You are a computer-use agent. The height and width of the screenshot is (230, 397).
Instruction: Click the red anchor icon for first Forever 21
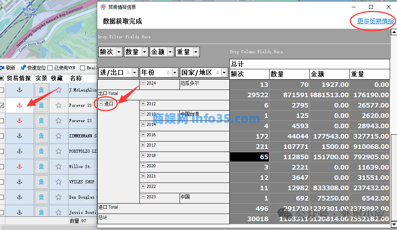(20, 105)
